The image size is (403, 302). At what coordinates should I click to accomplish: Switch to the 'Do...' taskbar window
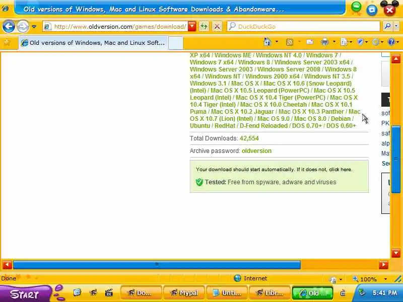[x=141, y=293]
